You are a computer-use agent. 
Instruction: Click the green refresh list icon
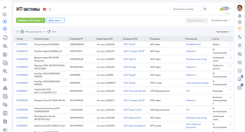(x=18, y=32)
